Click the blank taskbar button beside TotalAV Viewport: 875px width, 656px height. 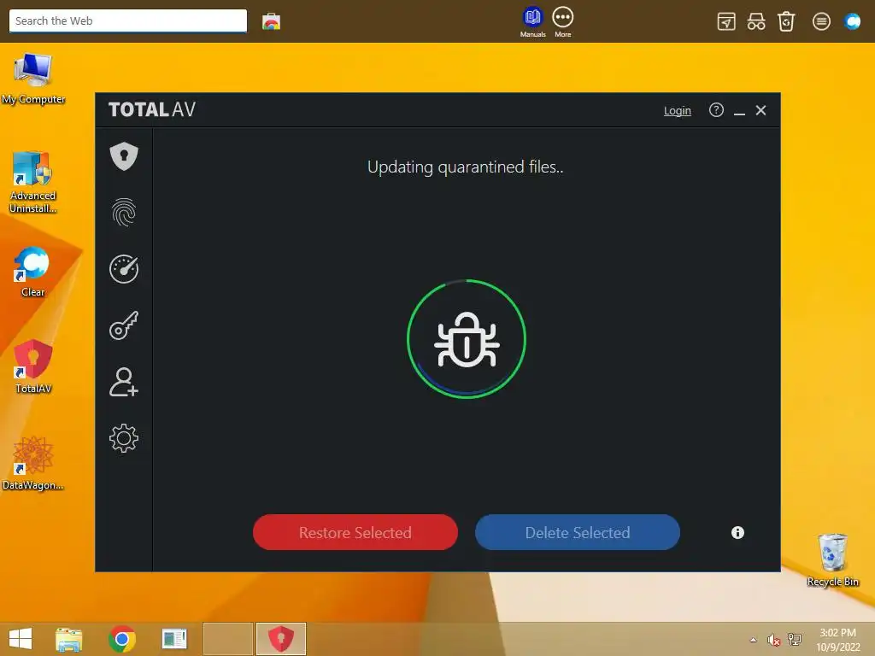[x=227, y=639]
